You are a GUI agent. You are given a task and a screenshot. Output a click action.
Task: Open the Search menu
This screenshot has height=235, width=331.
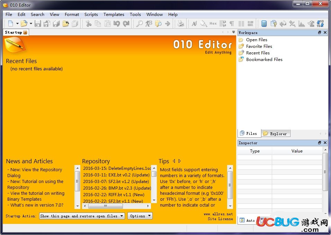[x=37, y=14]
